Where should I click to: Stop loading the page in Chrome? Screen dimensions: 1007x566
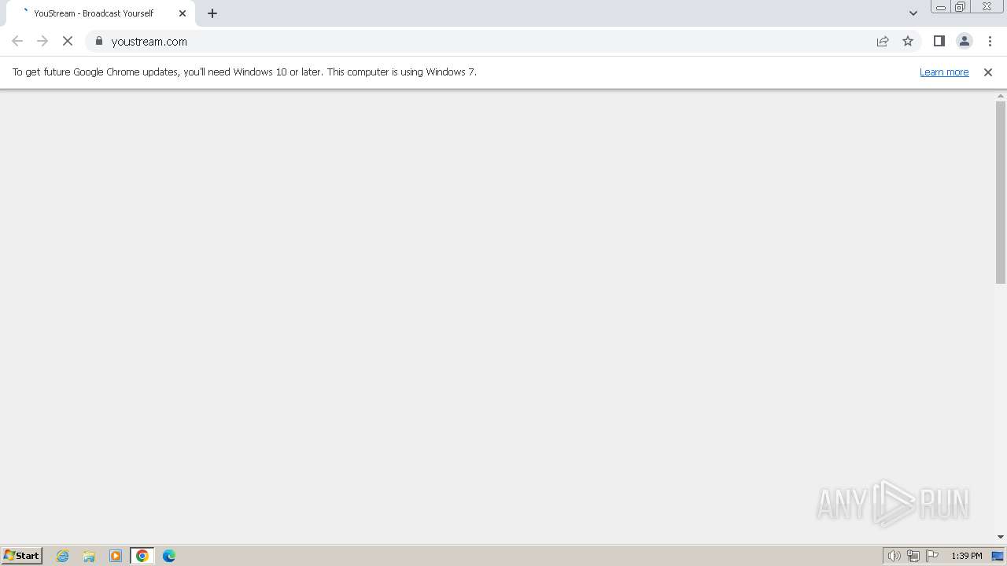point(68,41)
